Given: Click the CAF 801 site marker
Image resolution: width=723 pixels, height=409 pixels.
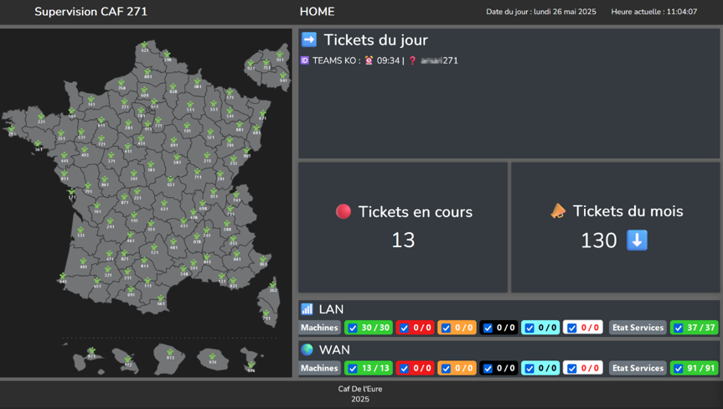Looking at the screenshot, I should (x=147, y=72).
